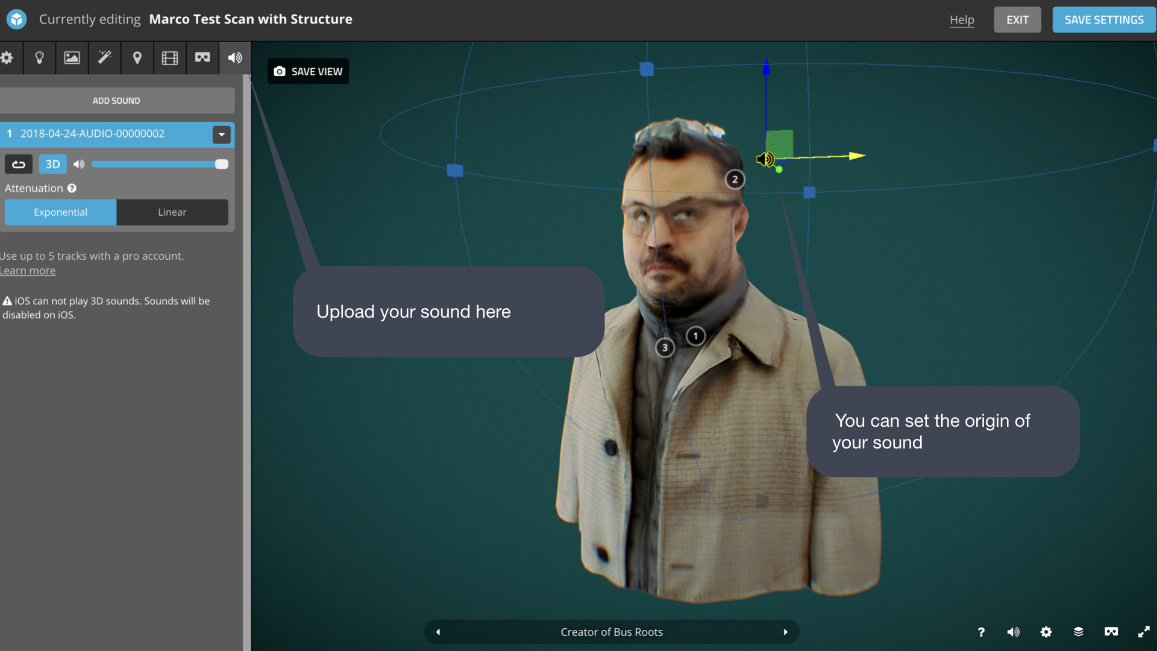This screenshot has width=1157, height=651.
Task: Click the green plane handle of gizmo
Action: tap(779, 143)
